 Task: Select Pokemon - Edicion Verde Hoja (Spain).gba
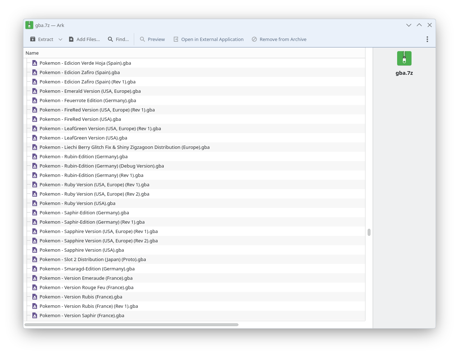coord(194,63)
